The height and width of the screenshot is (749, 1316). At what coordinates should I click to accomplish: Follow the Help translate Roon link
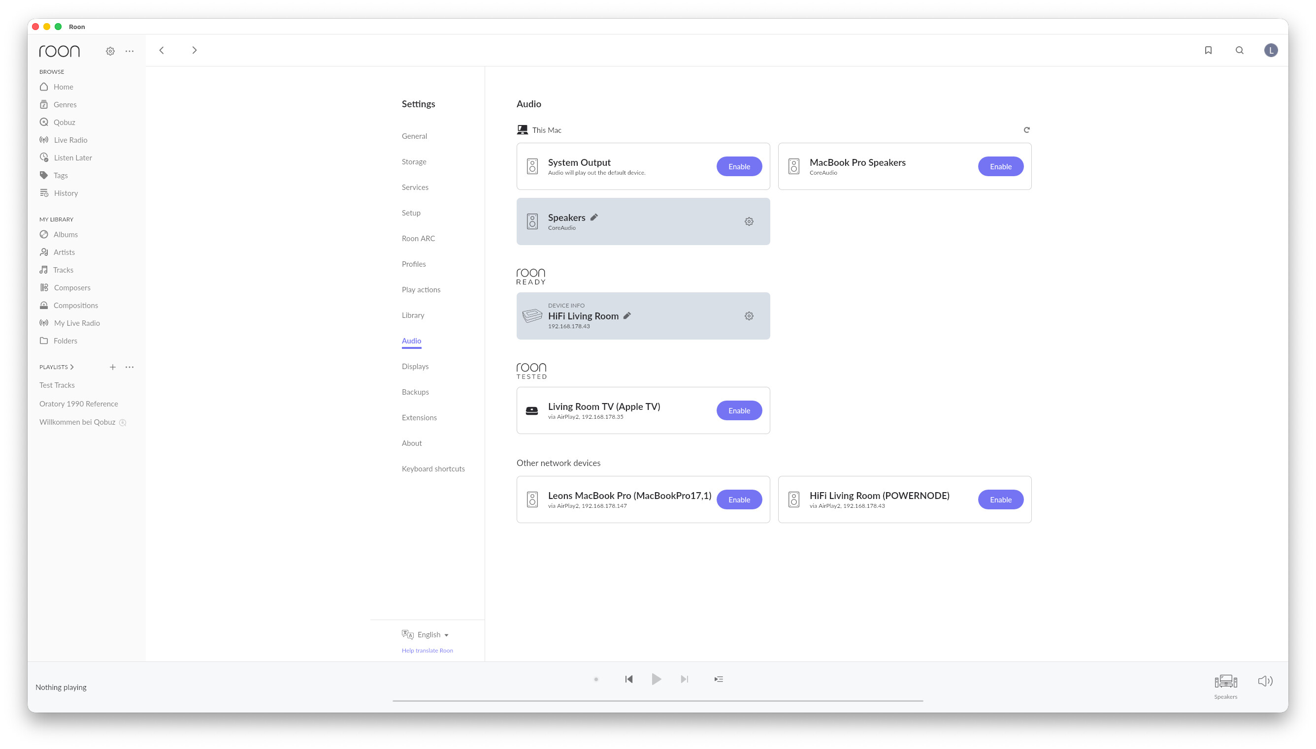[427, 651]
